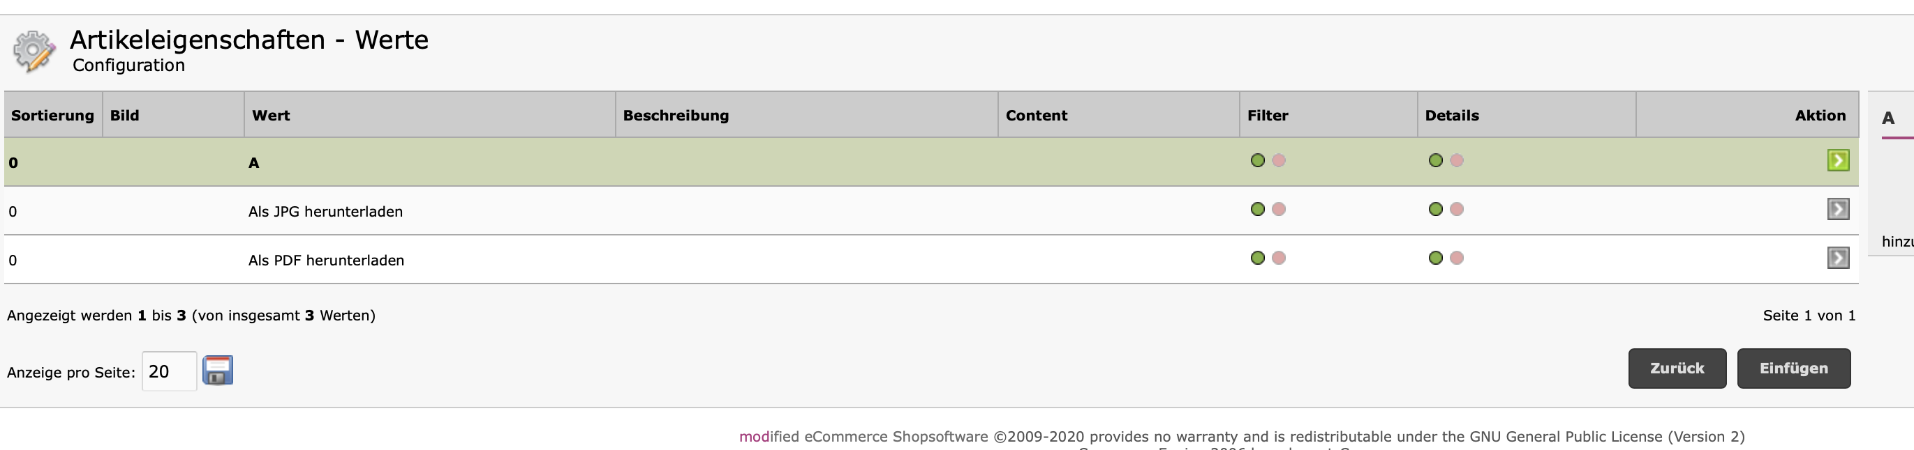Select the Als JPG herunterladen row text

click(x=325, y=212)
